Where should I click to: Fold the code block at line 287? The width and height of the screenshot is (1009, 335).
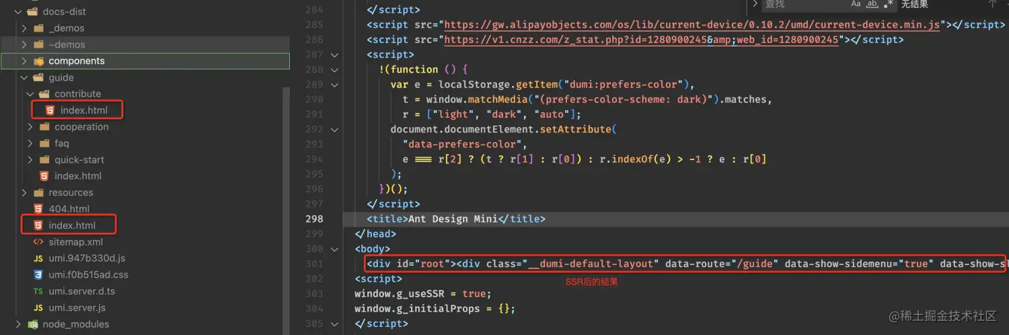pyautogui.click(x=335, y=54)
